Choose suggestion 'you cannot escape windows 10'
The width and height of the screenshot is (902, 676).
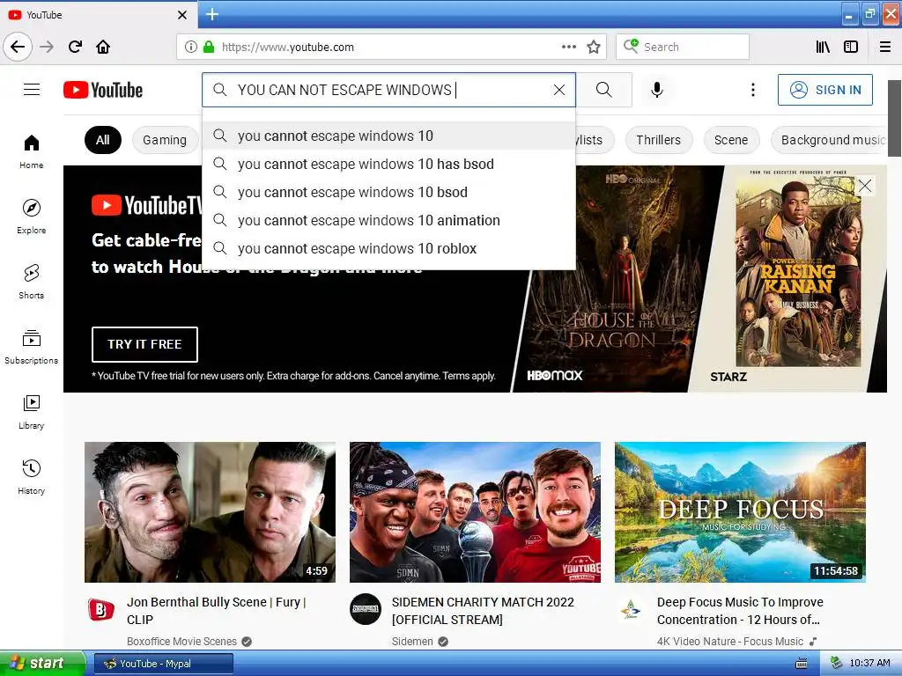pyautogui.click(x=388, y=136)
